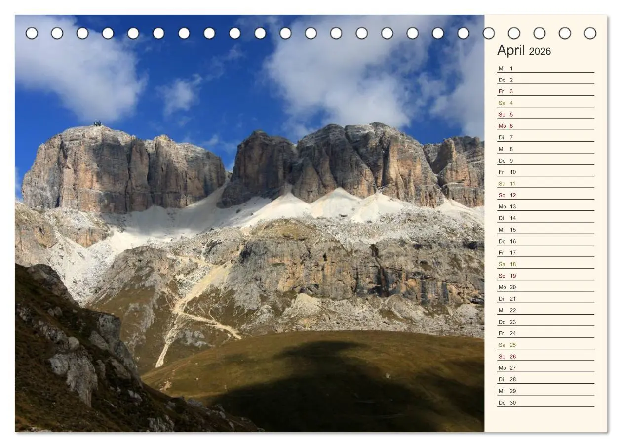Screen dimensions: 622x447
Task: Select the Mi 1 date row
Action: [545, 68]
